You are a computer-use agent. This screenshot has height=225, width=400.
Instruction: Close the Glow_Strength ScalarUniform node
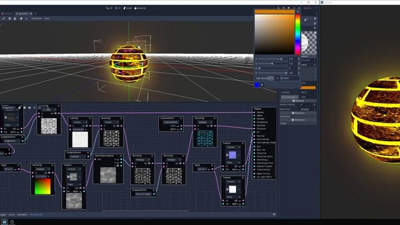tap(153, 190)
